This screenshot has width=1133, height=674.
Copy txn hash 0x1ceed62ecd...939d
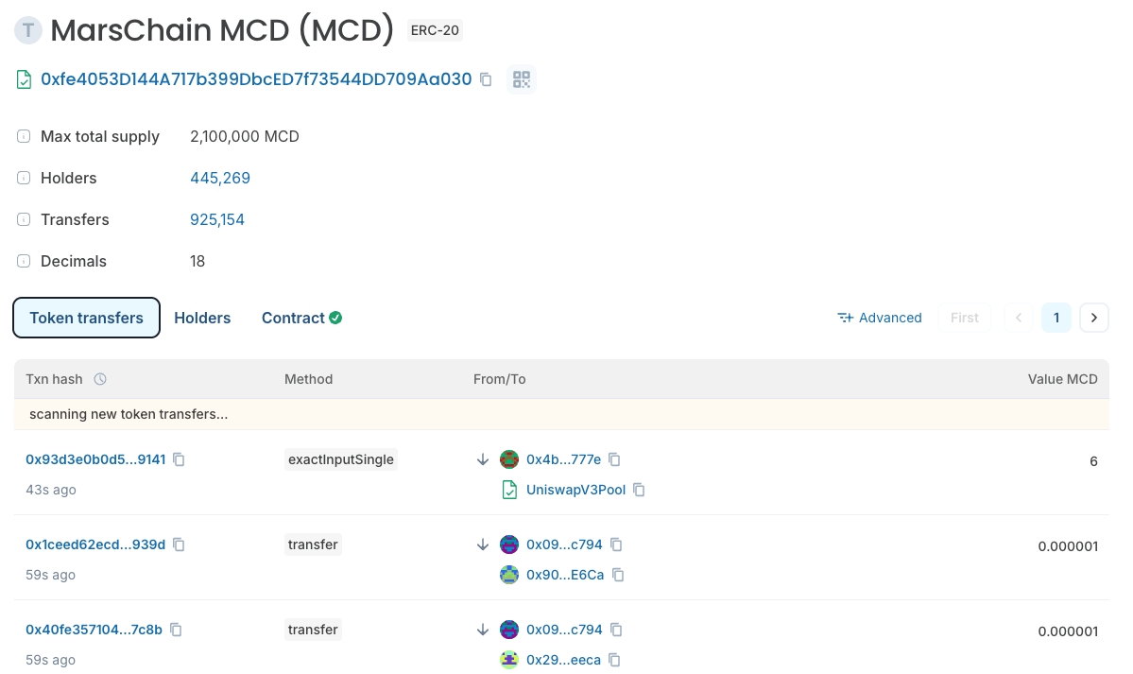click(179, 544)
